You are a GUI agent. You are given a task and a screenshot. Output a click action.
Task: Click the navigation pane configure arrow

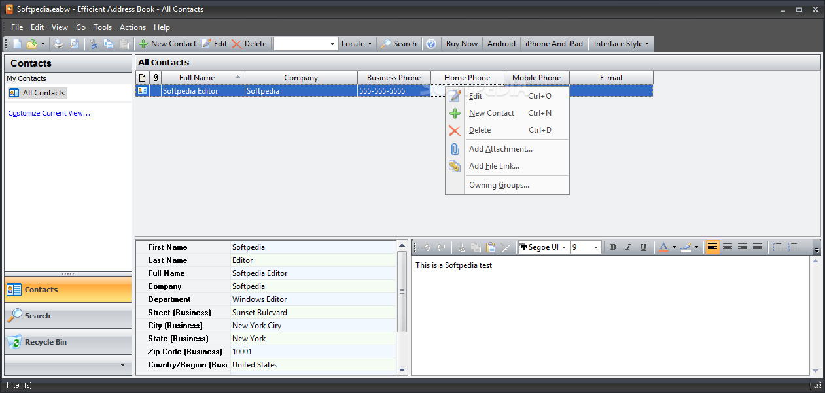click(122, 365)
